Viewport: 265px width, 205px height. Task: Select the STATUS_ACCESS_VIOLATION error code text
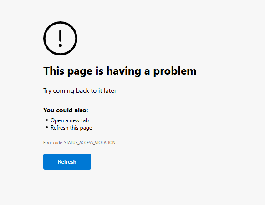[x=90, y=143]
